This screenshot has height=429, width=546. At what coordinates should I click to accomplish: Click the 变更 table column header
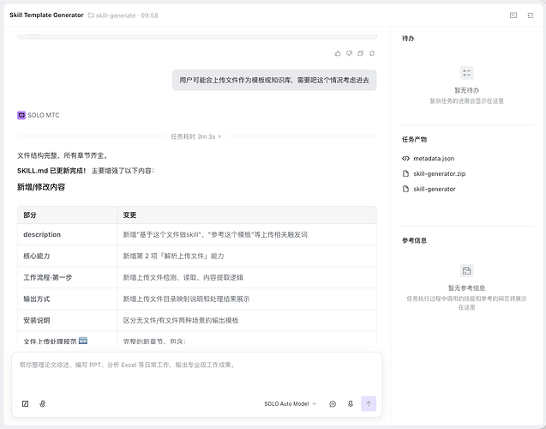(x=247, y=215)
